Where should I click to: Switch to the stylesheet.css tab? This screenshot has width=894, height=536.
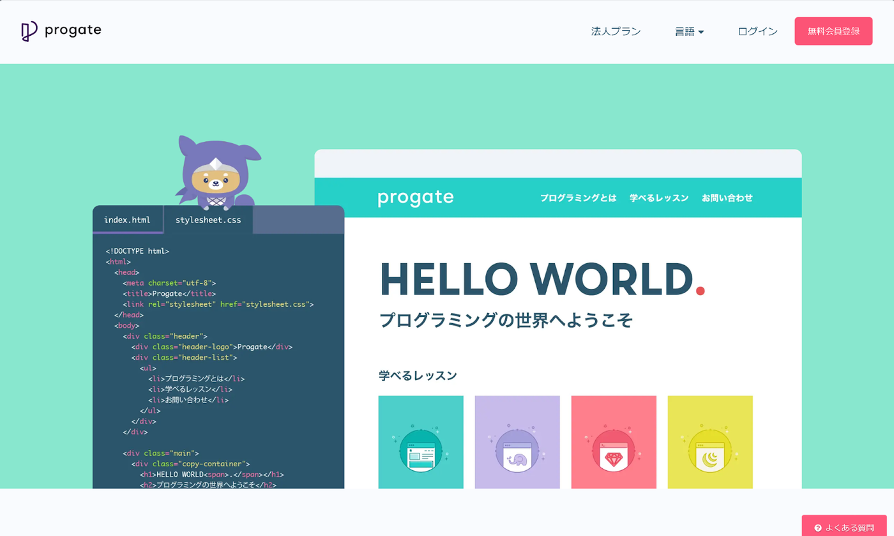pos(208,220)
